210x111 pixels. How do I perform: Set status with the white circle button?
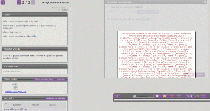[157, 96]
